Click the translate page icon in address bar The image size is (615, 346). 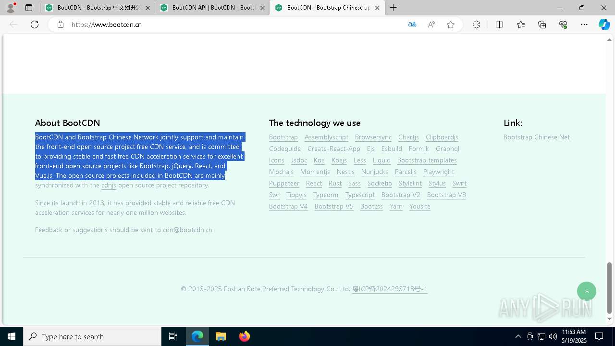point(412,25)
